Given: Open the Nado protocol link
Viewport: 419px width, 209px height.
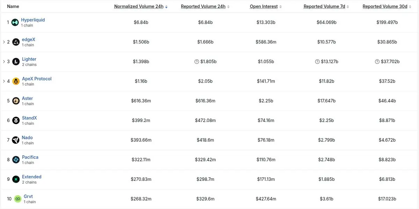Looking at the screenshot, I should [x=27, y=138].
